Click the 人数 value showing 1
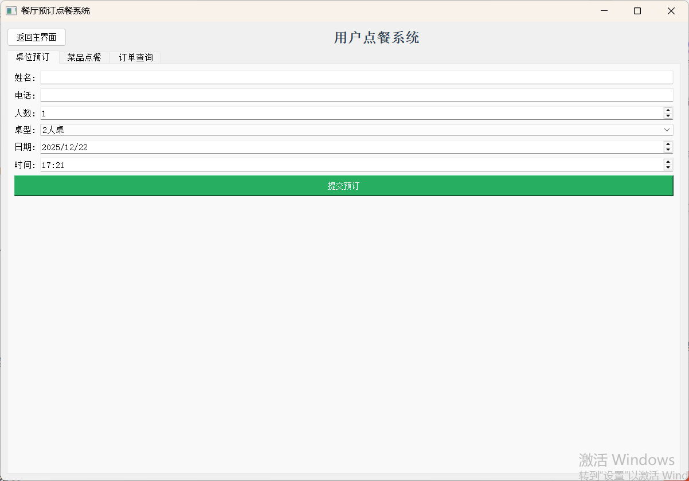 (287, 113)
